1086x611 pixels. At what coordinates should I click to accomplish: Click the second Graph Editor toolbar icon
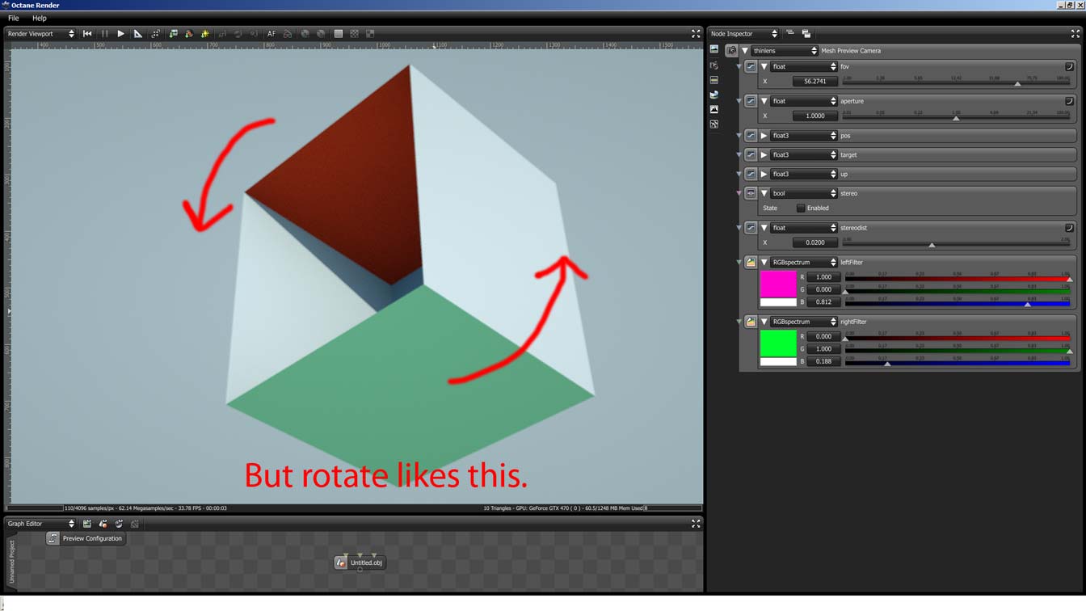[x=103, y=524]
